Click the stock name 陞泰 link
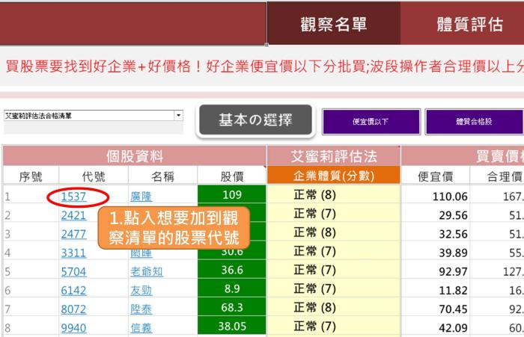This screenshot has height=337, width=524. [141, 309]
